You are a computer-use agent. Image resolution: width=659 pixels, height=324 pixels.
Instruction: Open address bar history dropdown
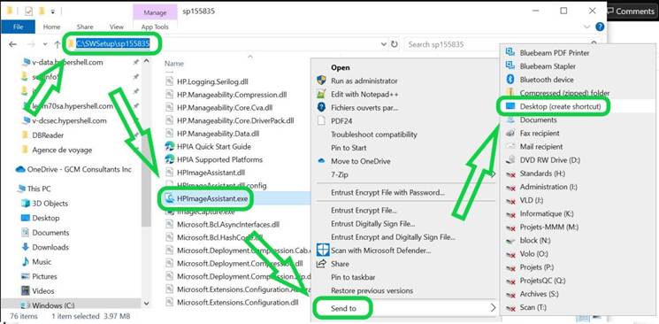pos(383,44)
